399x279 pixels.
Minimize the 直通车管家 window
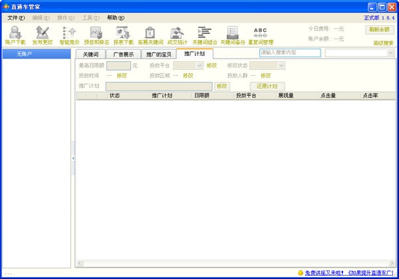click(x=372, y=7)
